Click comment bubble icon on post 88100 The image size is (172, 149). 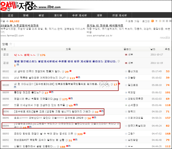click(112, 84)
